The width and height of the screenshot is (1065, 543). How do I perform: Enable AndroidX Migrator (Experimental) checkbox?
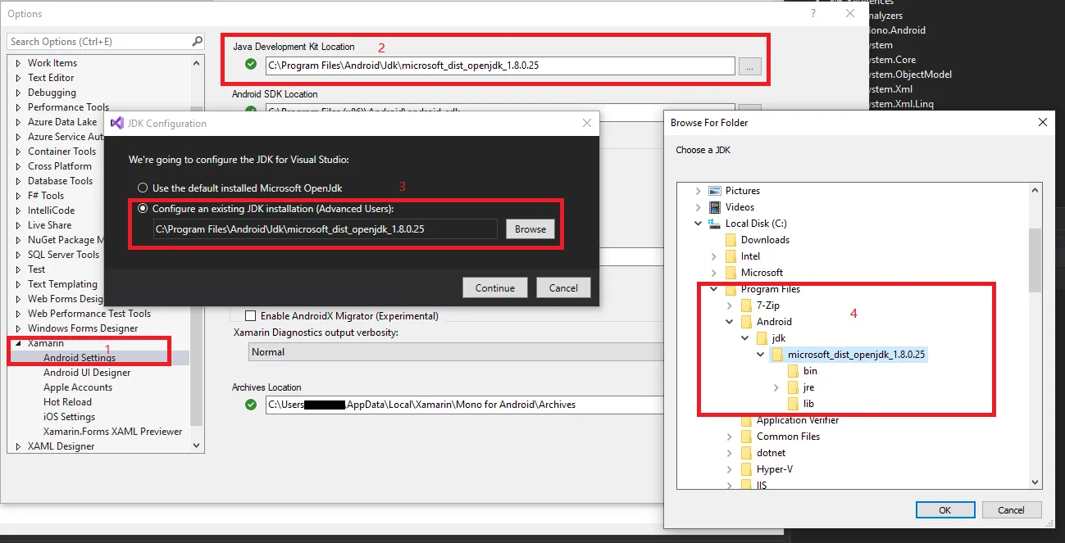pyautogui.click(x=251, y=315)
